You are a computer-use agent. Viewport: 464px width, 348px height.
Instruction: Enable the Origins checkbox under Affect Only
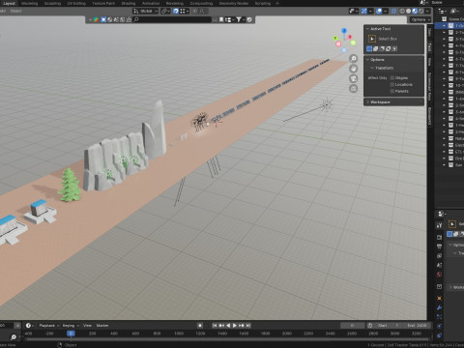coord(392,78)
